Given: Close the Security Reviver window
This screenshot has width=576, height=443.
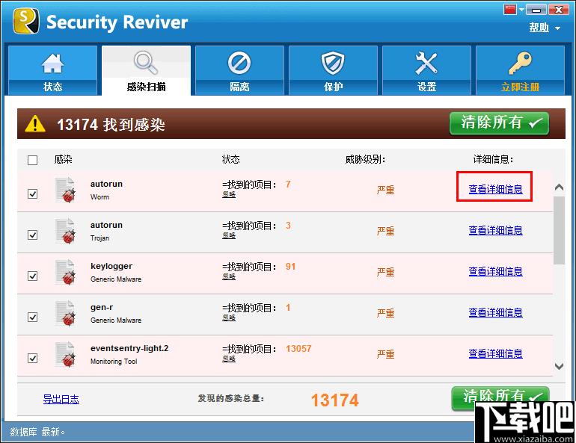Looking at the screenshot, I should point(559,10).
